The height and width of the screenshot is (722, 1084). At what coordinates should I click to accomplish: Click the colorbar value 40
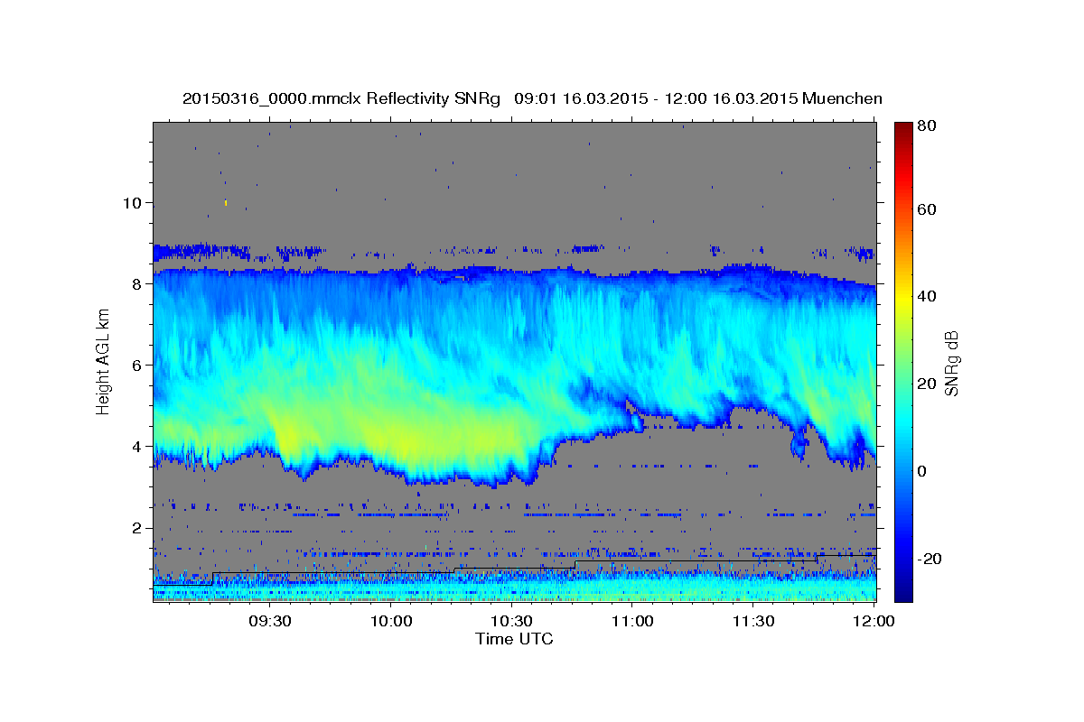click(x=926, y=296)
